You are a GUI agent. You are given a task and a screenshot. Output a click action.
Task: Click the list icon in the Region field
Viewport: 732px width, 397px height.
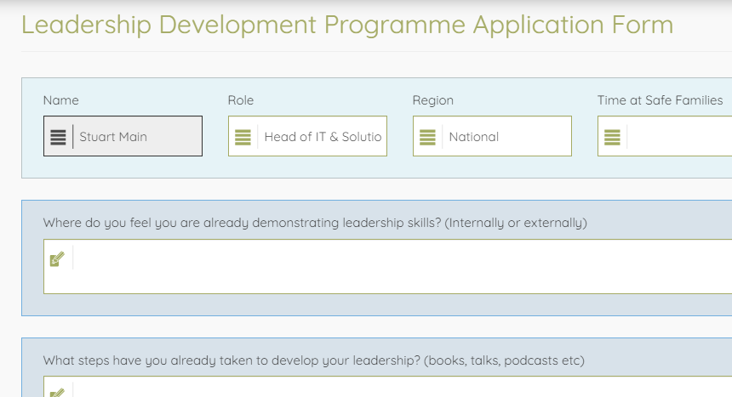pos(427,137)
